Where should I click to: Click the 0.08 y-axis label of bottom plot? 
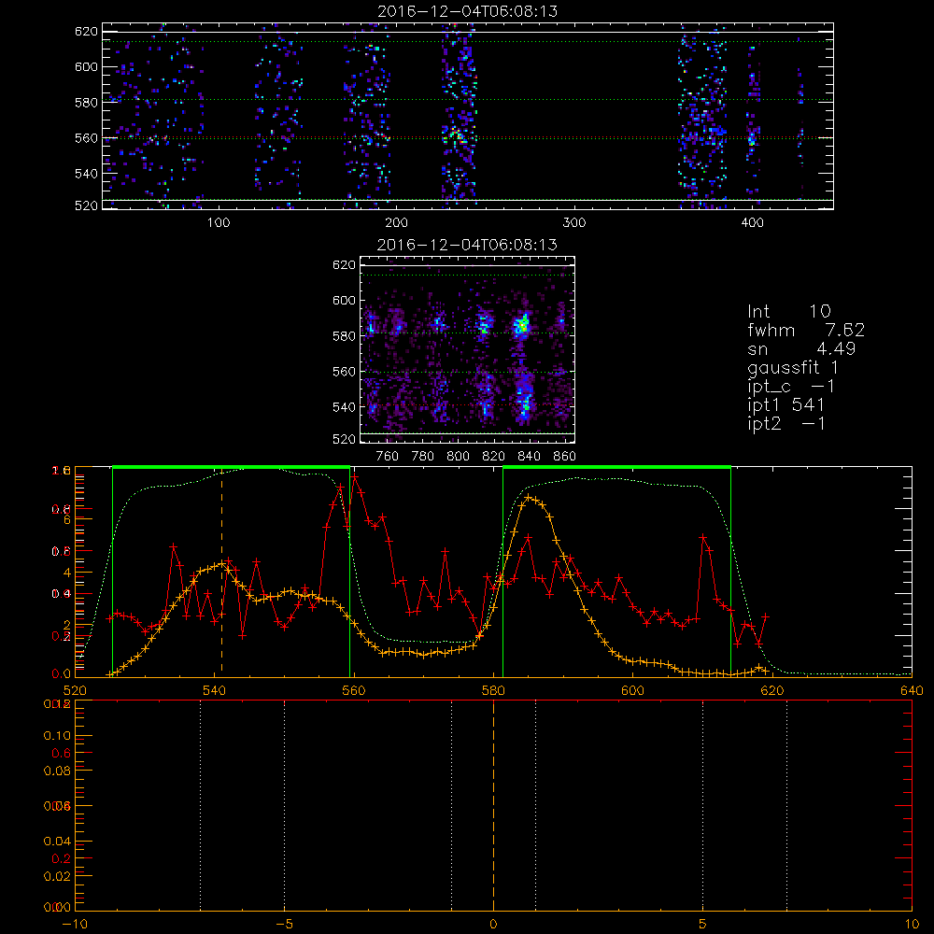click(x=57, y=771)
